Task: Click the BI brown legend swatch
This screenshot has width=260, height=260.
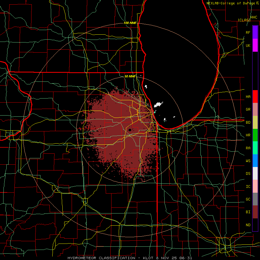Action: tap(255, 212)
